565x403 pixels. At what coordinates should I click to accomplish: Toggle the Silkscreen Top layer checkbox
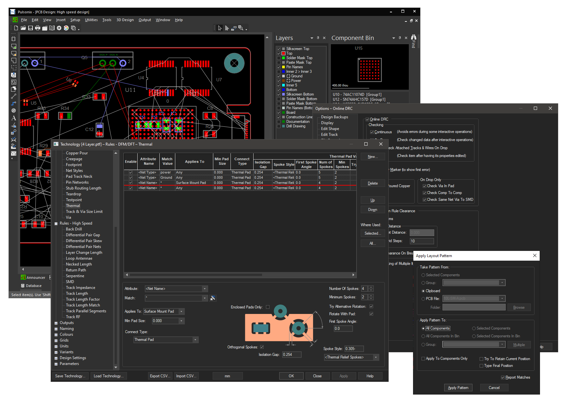pos(279,49)
